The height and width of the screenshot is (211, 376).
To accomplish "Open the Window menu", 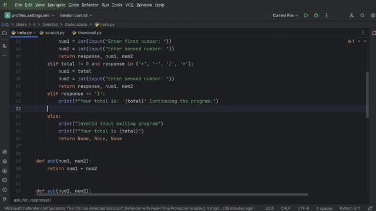I will (144, 5).
